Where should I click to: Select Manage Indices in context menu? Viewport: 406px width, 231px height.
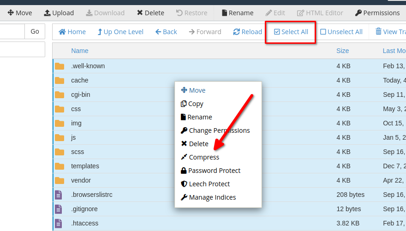point(212,197)
